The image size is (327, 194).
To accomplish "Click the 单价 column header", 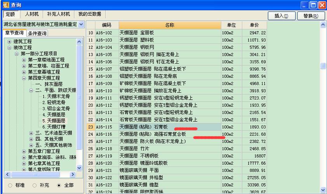I will (x=254, y=25).
